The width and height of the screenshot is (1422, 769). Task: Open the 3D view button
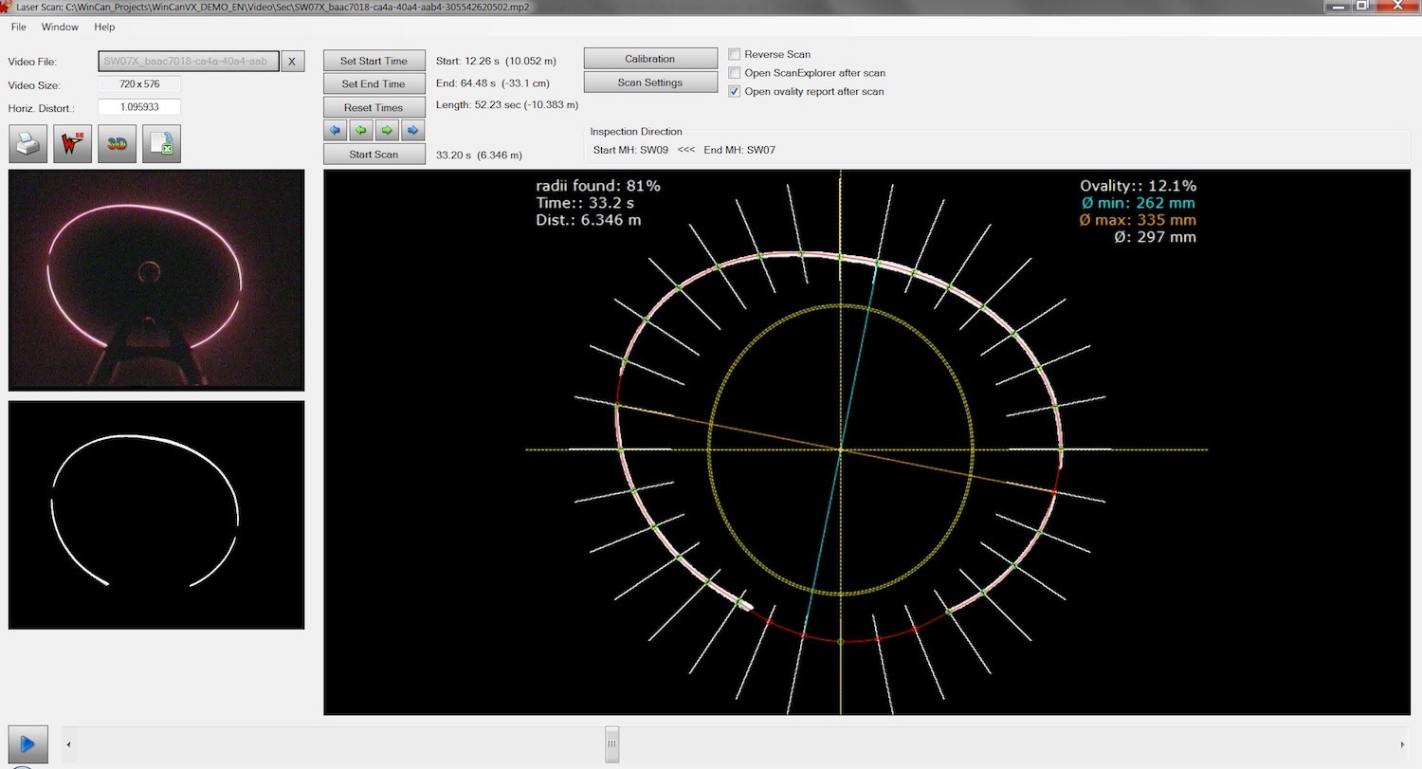118,144
